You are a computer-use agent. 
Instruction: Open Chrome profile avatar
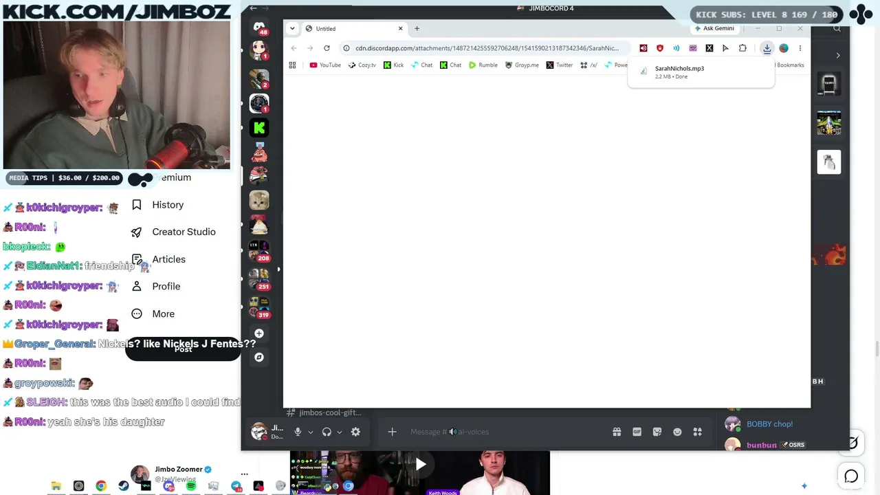tap(784, 48)
